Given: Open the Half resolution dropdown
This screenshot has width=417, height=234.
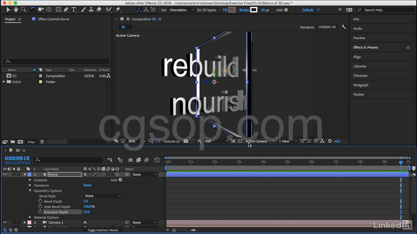Looking at the screenshot, I should tap(216, 141).
